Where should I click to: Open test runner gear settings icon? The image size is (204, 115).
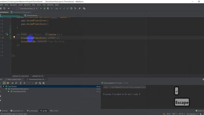pos(44,83)
